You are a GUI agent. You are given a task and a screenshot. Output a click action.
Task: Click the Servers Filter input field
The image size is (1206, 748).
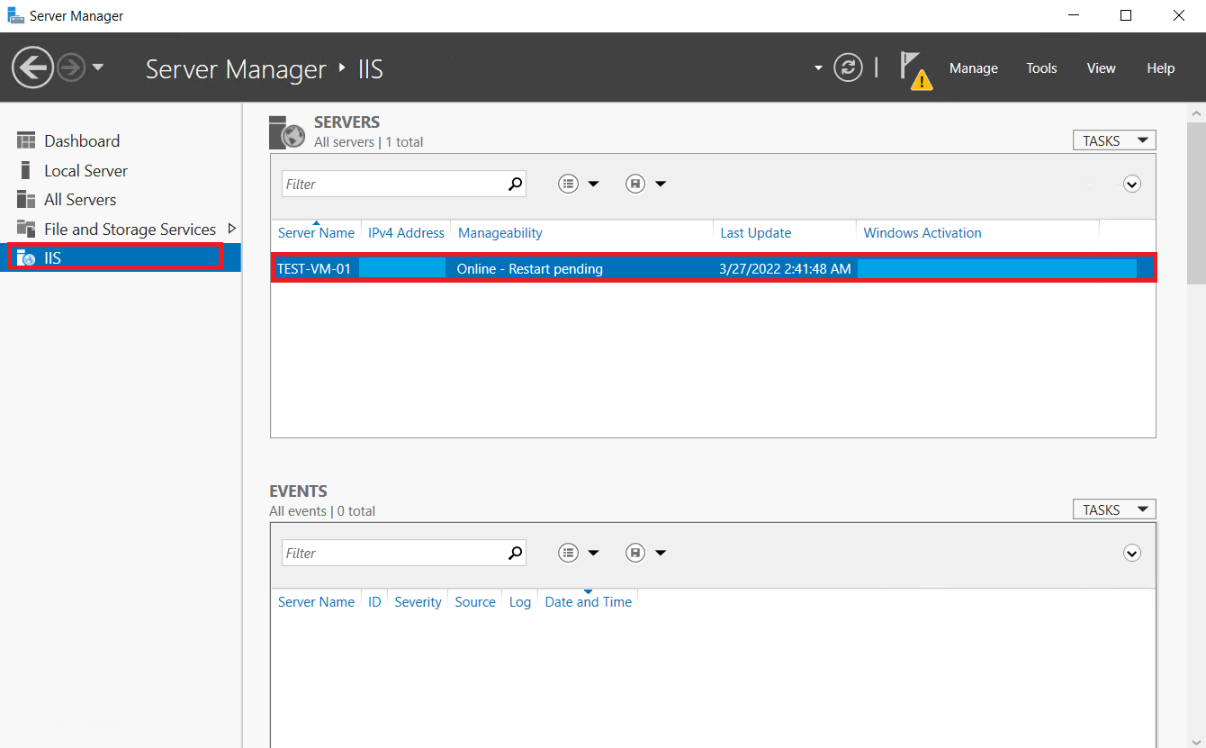(x=393, y=184)
